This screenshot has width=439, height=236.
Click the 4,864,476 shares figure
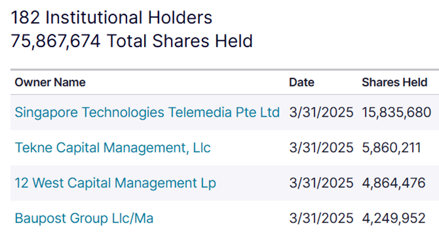[394, 183]
